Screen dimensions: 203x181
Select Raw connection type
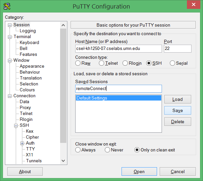tap(78, 63)
